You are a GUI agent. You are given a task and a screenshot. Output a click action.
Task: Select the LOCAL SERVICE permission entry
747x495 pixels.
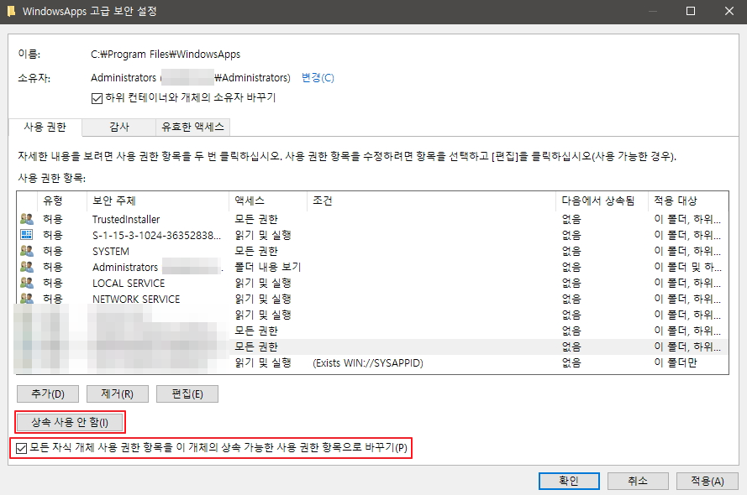(x=372, y=283)
